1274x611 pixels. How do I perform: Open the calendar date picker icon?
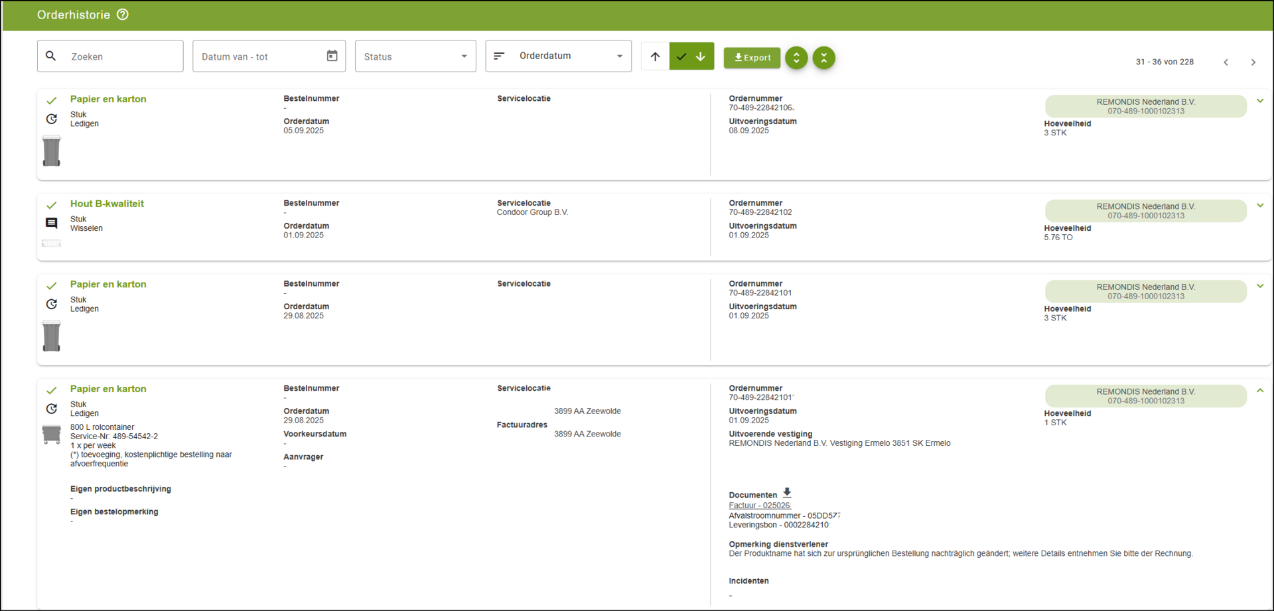(332, 56)
